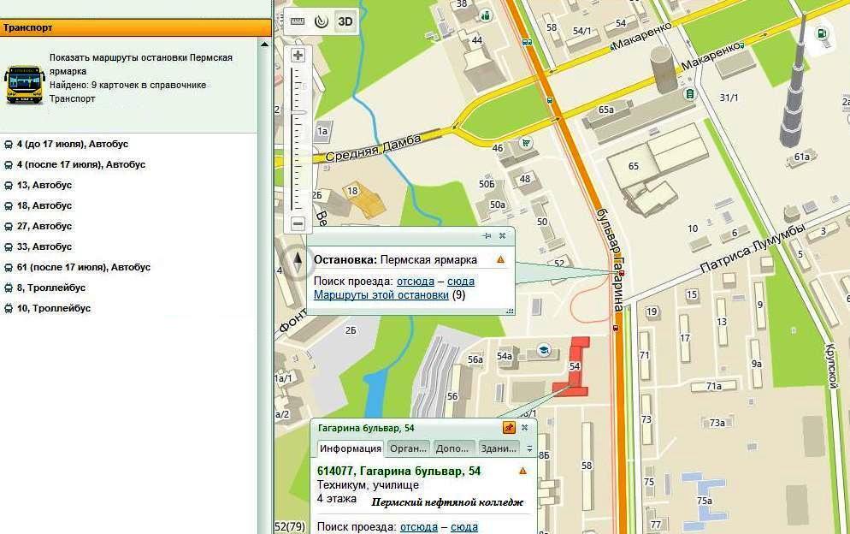Image resolution: width=850 pixels, height=534 pixels.
Task: Open the Здани... tab
Action: (499, 448)
